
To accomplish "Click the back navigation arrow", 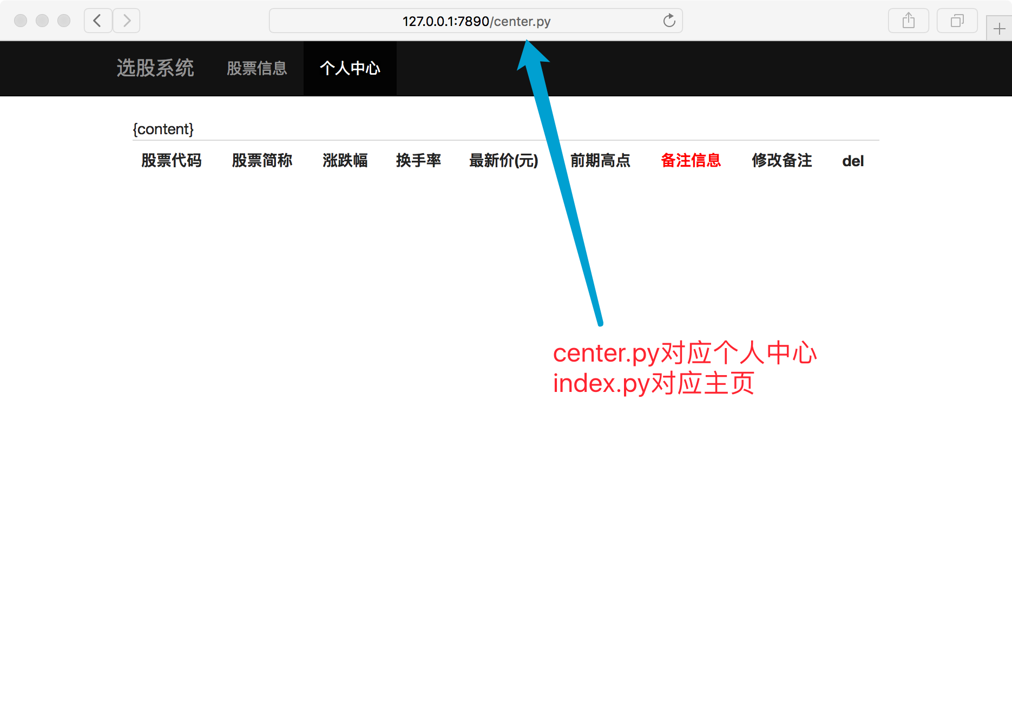I will [97, 21].
